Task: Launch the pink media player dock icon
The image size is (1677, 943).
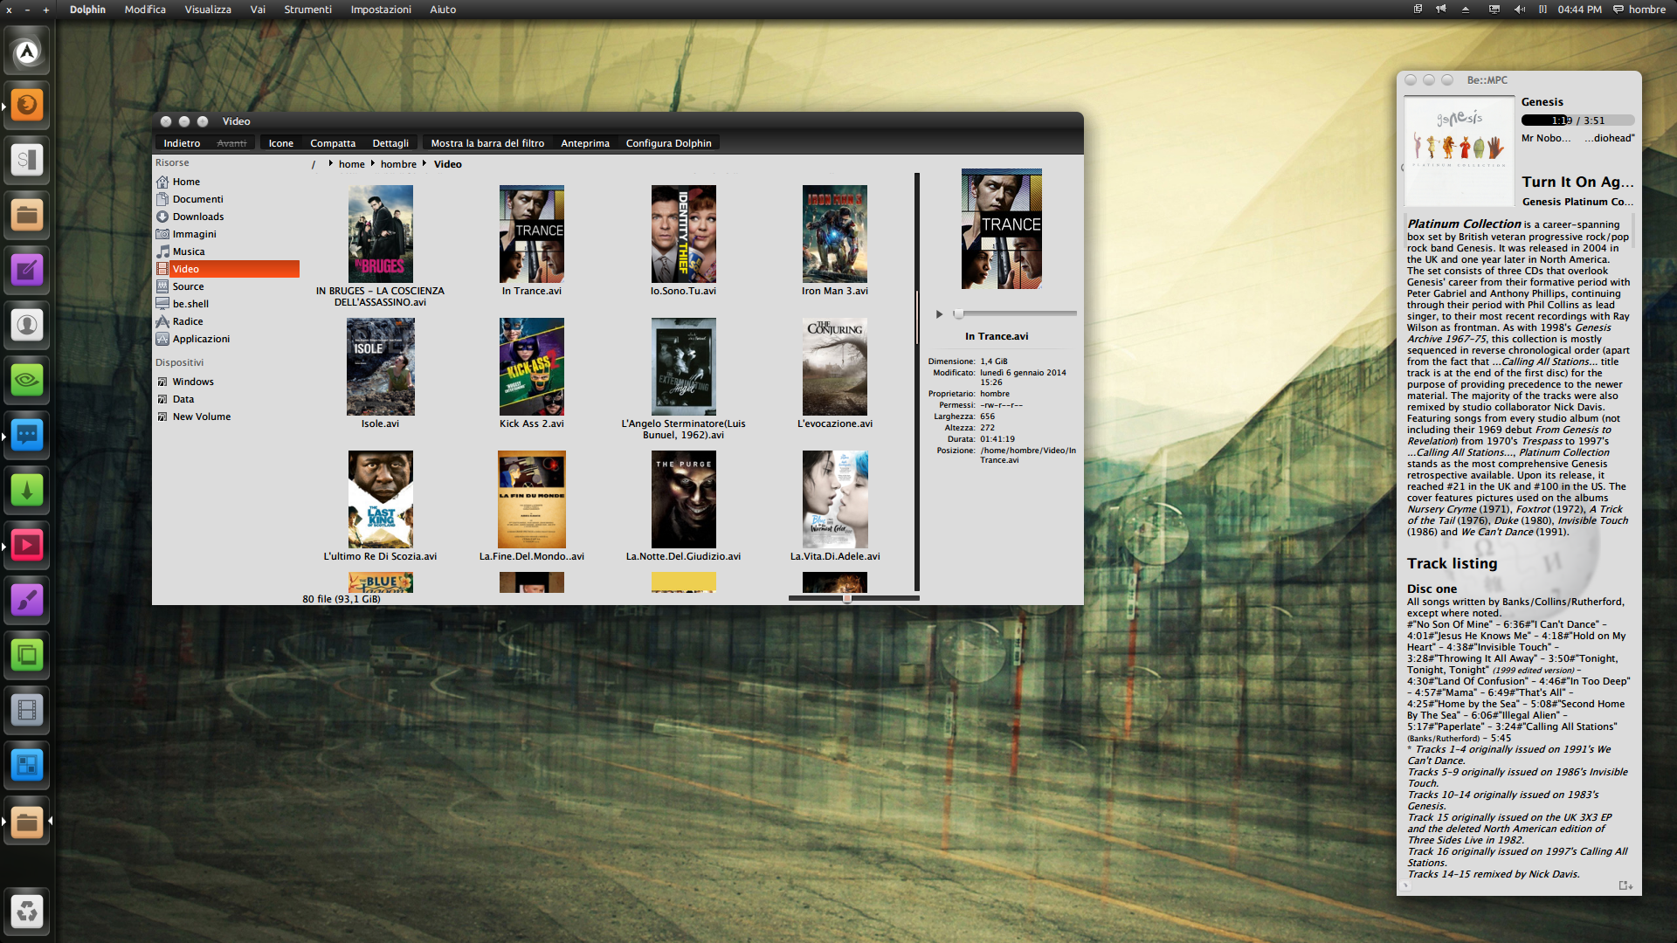Action: point(27,546)
